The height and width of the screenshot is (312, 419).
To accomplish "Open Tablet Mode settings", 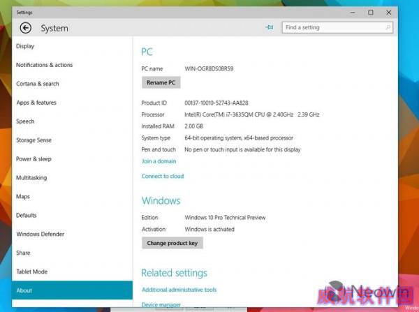I will coord(32,272).
